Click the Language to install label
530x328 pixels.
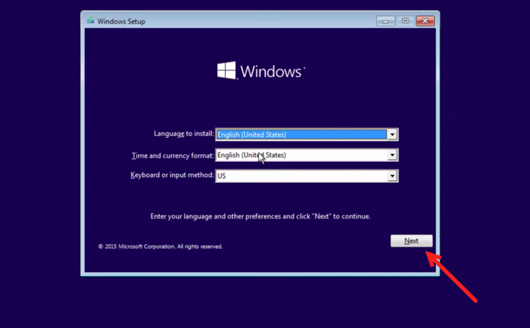[x=184, y=134]
